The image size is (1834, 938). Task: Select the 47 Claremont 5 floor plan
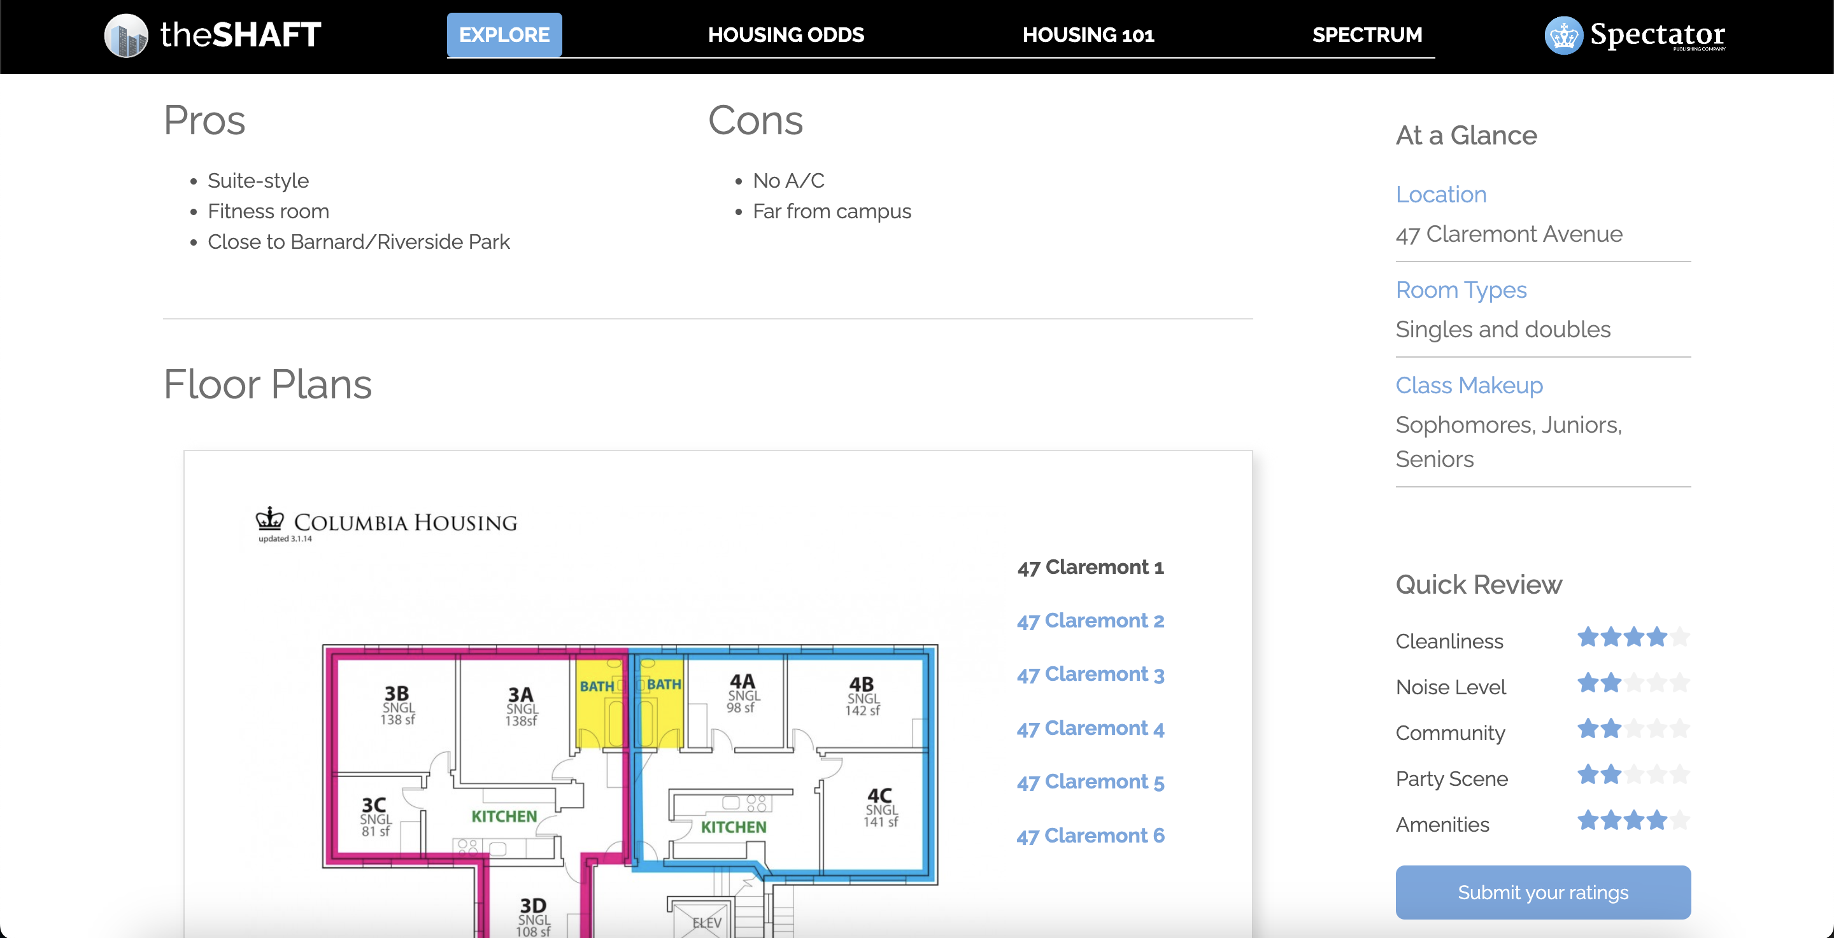pos(1090,781)
